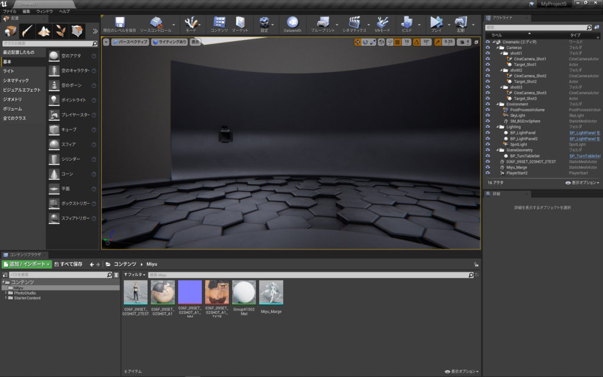The width and height of the screenshot is (603, 377).
Task: Select the Miyu_Marge asset thumbnail
Action: pos(271,292)
